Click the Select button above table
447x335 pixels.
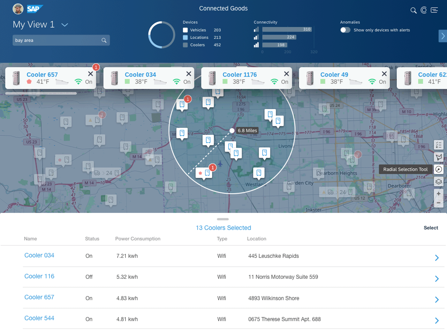click(x=431, y=228)
